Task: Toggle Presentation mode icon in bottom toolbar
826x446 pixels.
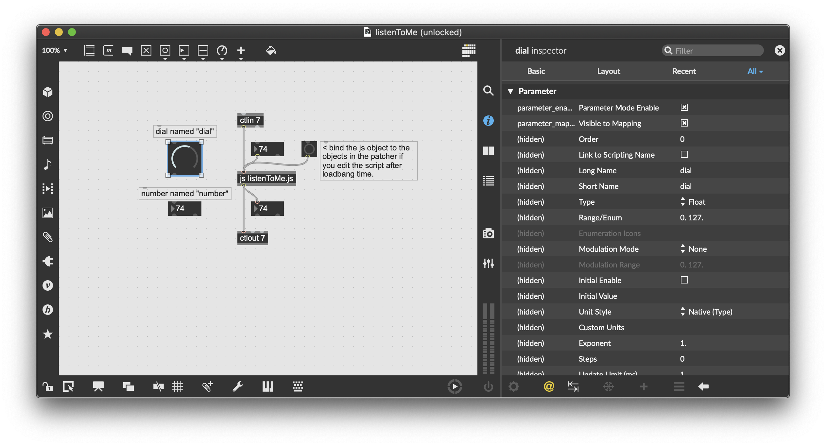Action: [98, 386]
